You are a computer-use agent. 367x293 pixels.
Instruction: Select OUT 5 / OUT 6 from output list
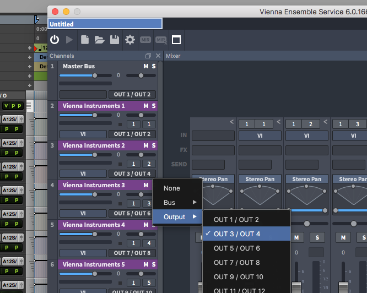click(246, 248)
